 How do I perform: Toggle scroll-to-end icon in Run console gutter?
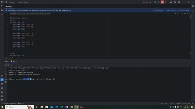6,77
